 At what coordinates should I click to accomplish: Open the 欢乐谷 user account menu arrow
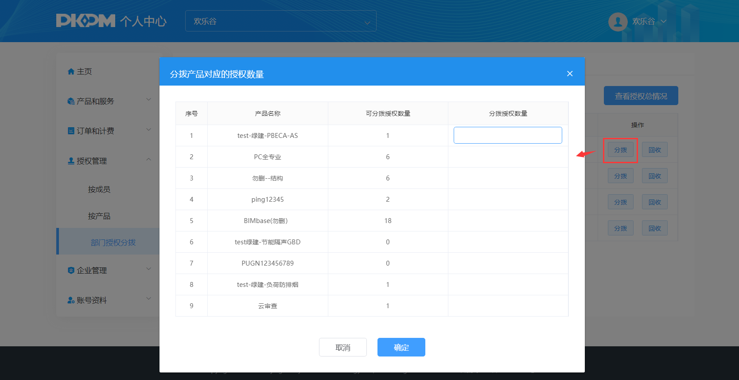(x=664, y=21)
